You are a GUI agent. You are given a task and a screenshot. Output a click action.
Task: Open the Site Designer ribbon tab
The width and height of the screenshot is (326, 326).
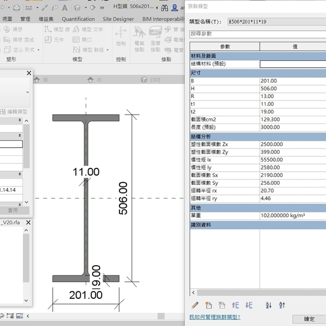click(x=118, y=19)
